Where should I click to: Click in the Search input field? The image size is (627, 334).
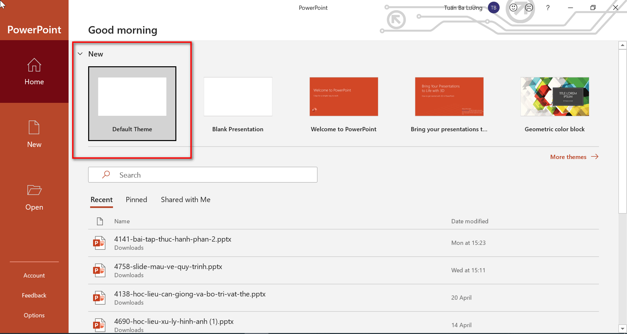[x=203, y=175]
